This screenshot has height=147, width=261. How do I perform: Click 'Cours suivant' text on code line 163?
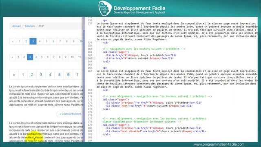[x=139, y=58]
